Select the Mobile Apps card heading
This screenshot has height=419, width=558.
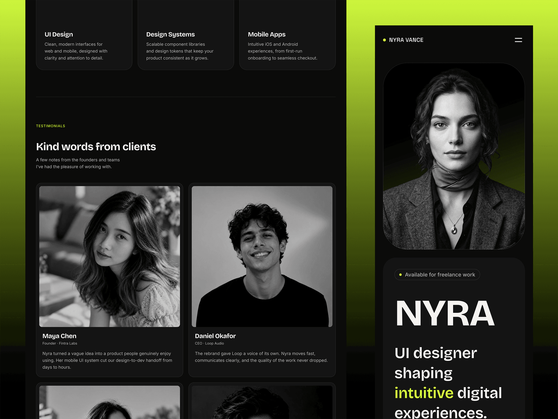(x=266, y=34)
